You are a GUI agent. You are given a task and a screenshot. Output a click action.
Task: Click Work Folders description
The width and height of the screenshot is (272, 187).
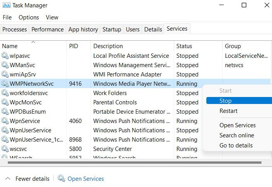tap(110, 93)
